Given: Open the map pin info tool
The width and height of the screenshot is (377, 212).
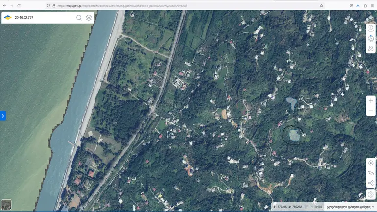Looking at the screenshot, I should pos(371,28).
